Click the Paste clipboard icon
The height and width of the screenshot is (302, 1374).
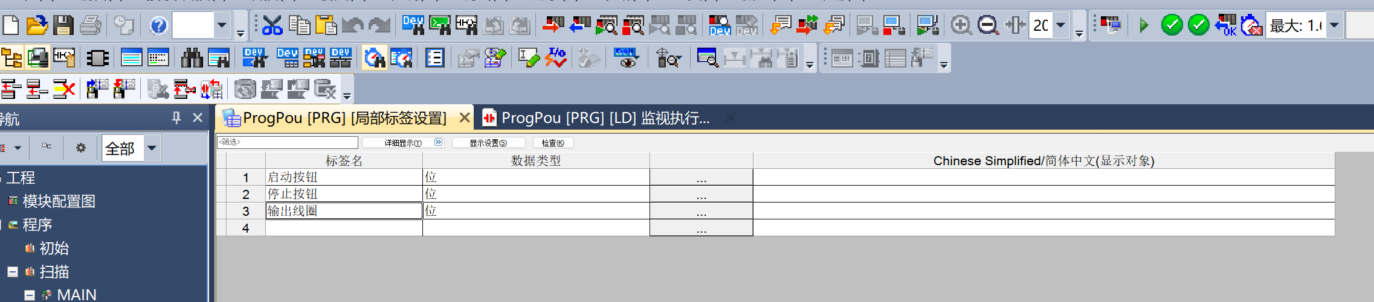(326, 25)
